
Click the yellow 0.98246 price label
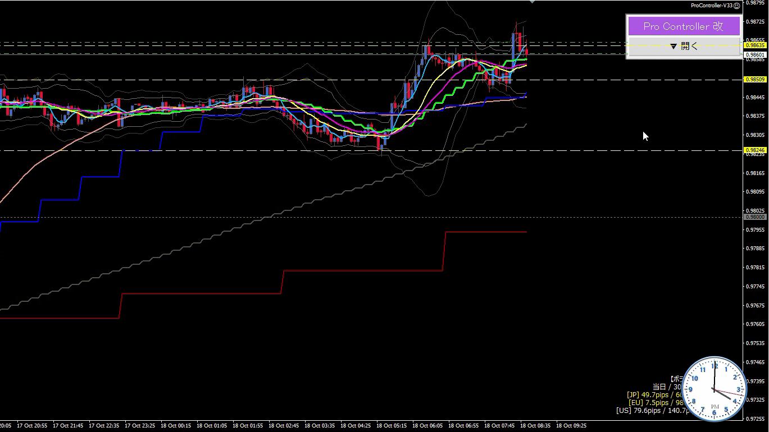(x=755, y=150)
